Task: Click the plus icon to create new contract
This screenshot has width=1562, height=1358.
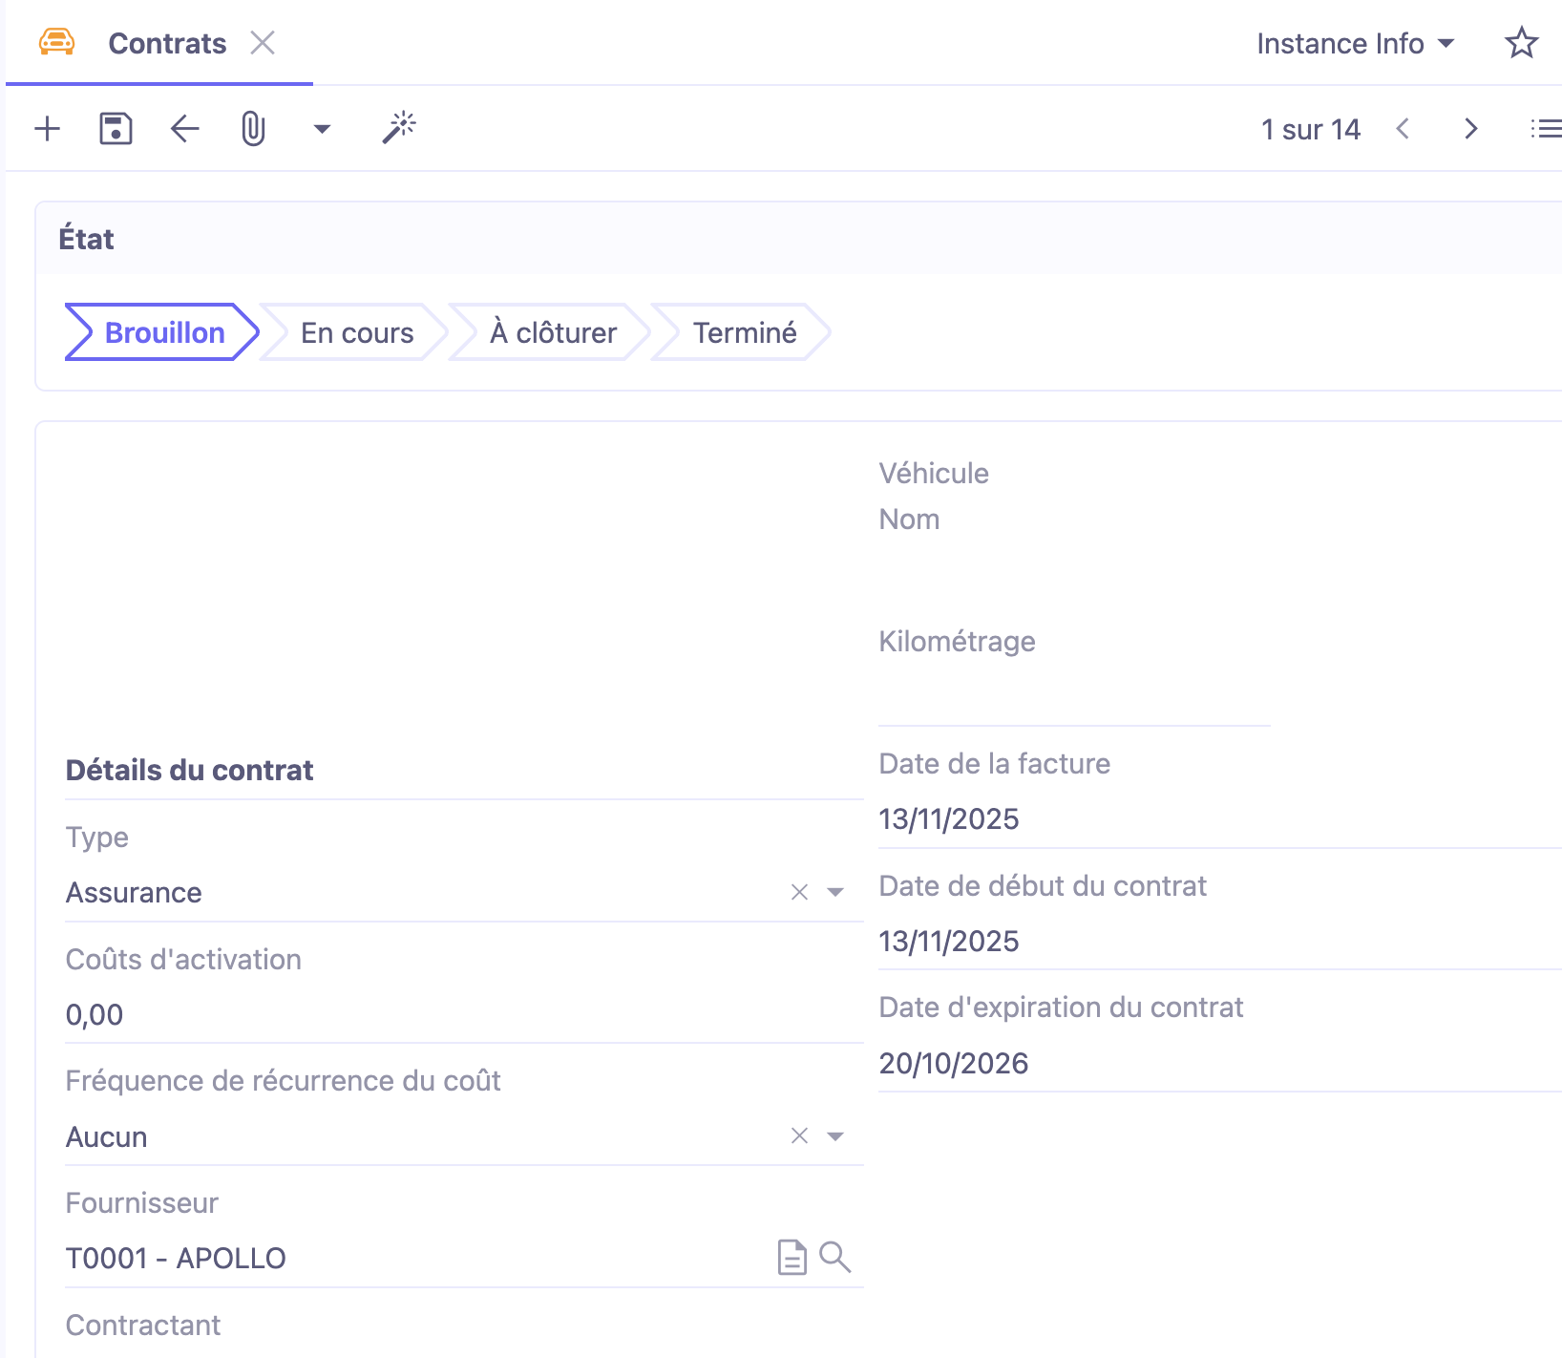Action: 47,129
